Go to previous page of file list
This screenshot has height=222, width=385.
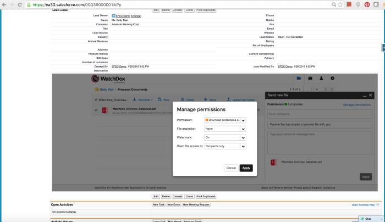tap(326, 89)
